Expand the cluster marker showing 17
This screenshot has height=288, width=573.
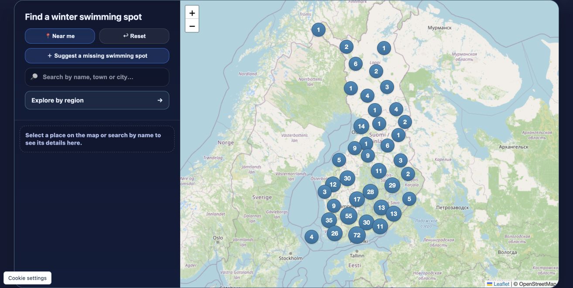pyautogui.click(x=357, y=199)
